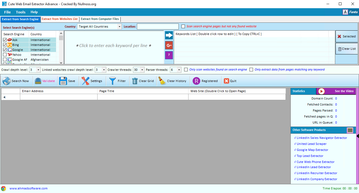The height and width of the screenshot is (193, 359).
Task: Click the Yahoo search engine logo
Action: (x=10, y=55)
